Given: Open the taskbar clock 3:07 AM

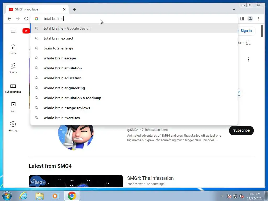Looking at the screenshot, I should (x=255, y=196).
